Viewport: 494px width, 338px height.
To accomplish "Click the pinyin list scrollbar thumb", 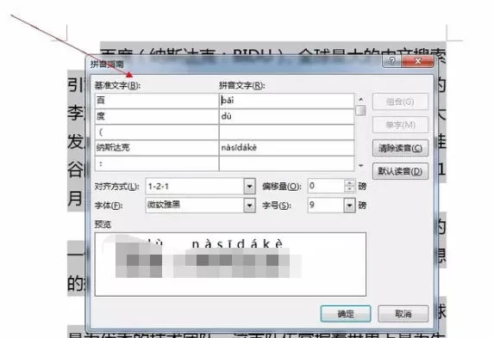I will (x=360, y=110).
